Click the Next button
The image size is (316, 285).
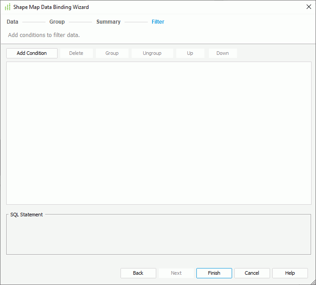pos(176,273)
